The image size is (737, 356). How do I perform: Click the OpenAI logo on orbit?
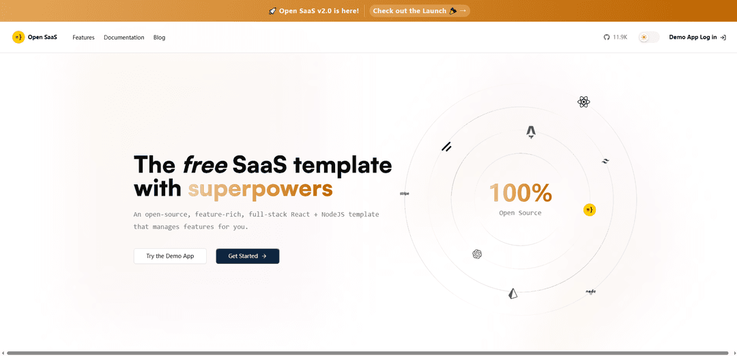tap(477, 254)
